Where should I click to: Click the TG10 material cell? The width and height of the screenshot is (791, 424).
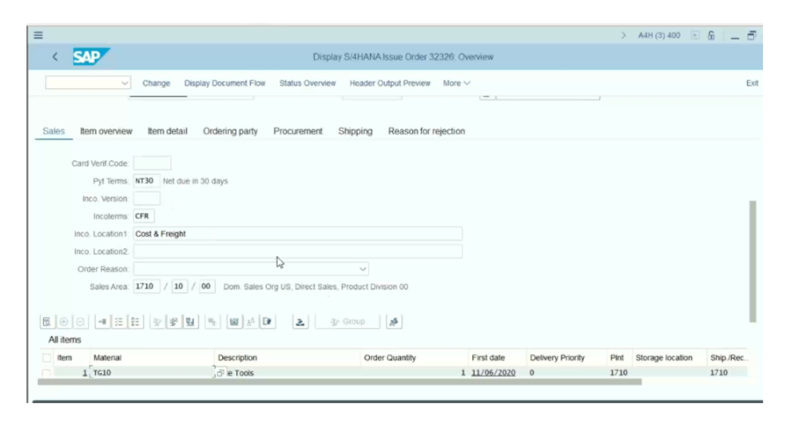pyautogui.click(x=151, y=372)
